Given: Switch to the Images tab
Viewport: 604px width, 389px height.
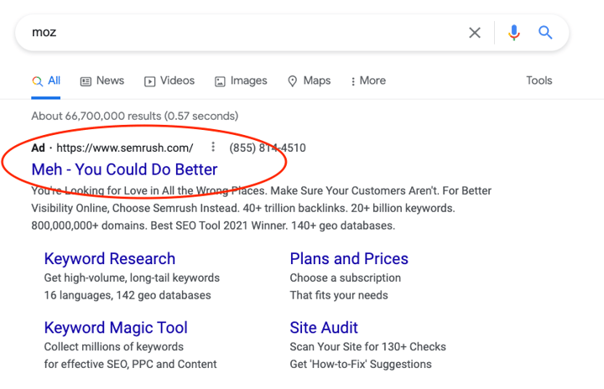Looking at the screenshot, I should click(241, 80).
